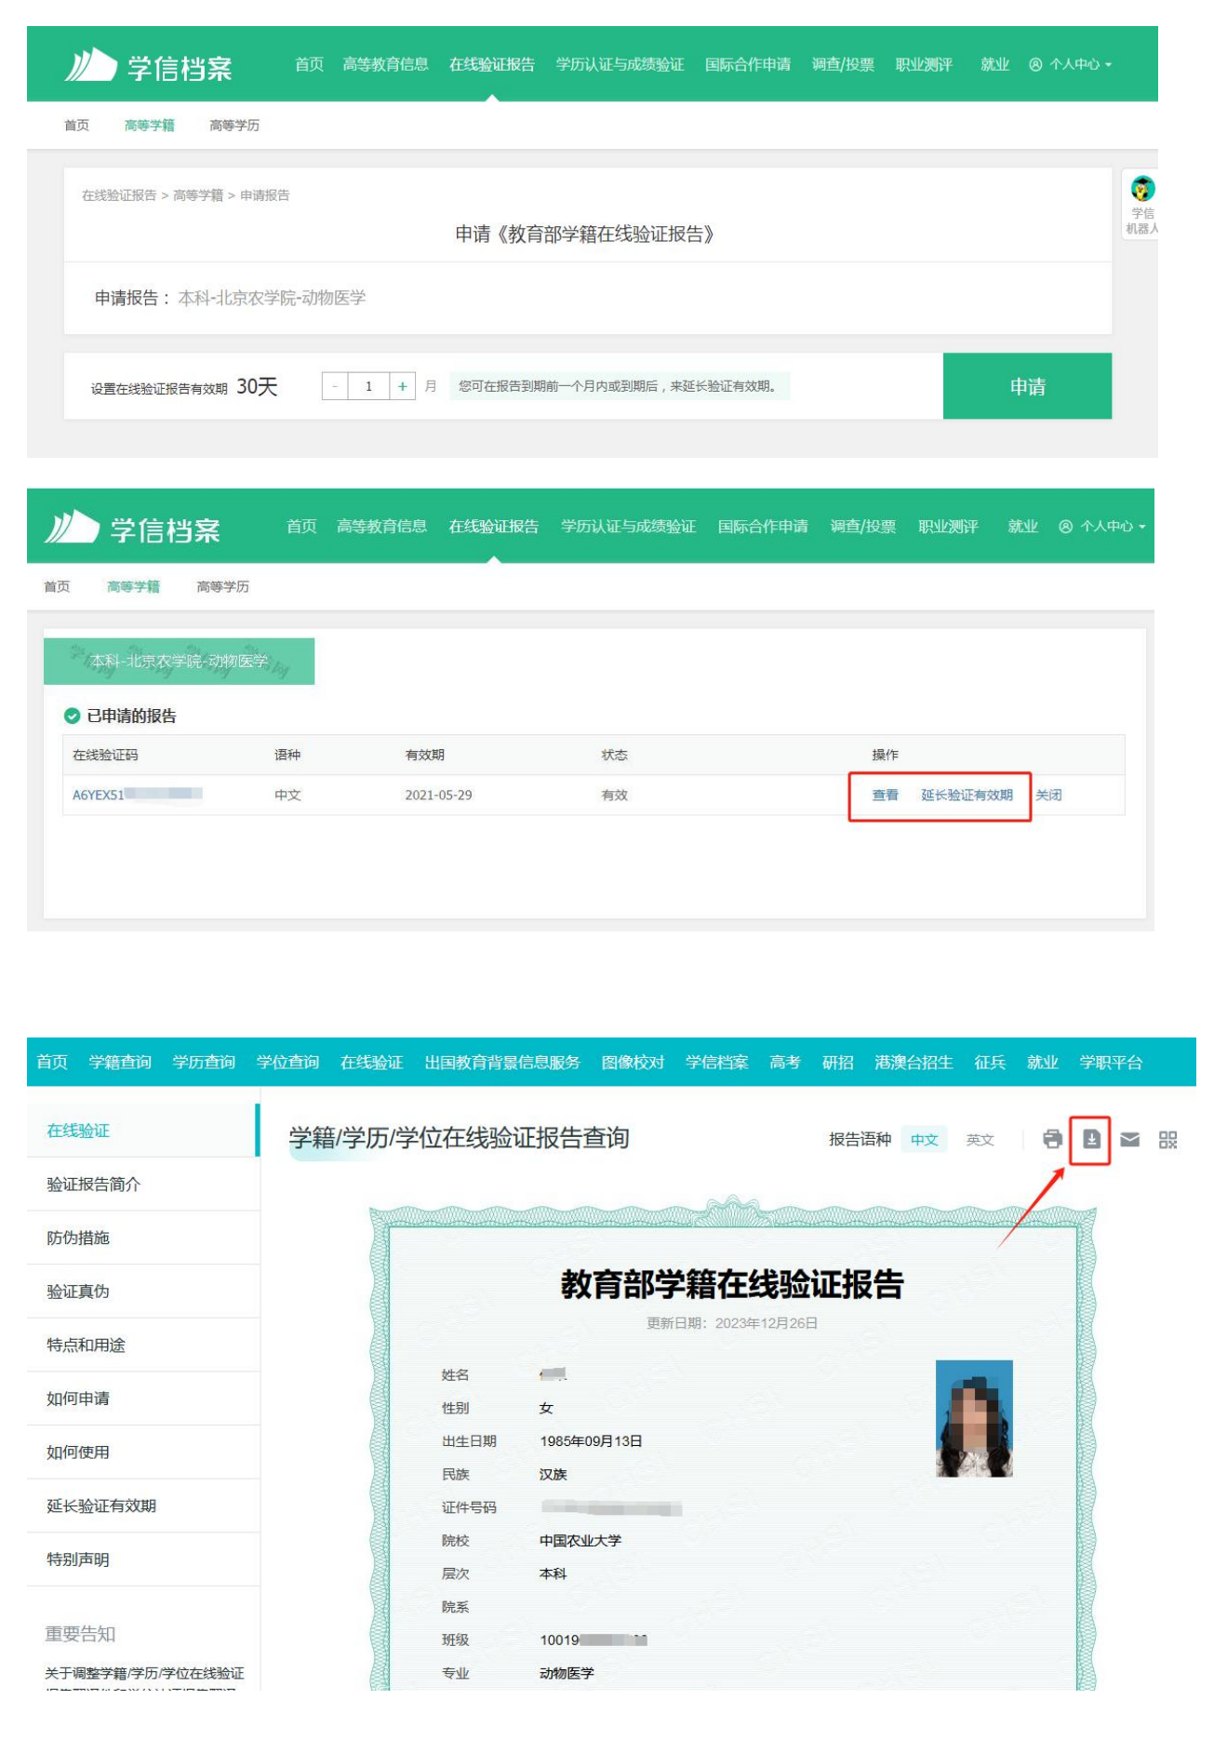Open the 学信机器人 robot assistant icon
1214x1740 pixels.
pos(1141,205)
